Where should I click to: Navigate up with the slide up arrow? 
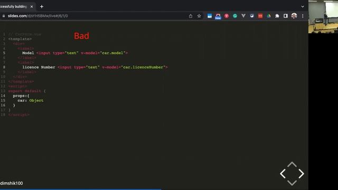pyautogui.click(x=292, y=164)
